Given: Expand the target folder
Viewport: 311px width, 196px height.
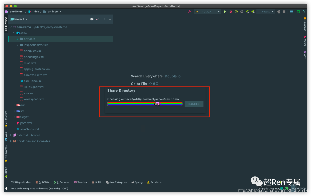Looking at the screenshot, I should tap(14, 117).
